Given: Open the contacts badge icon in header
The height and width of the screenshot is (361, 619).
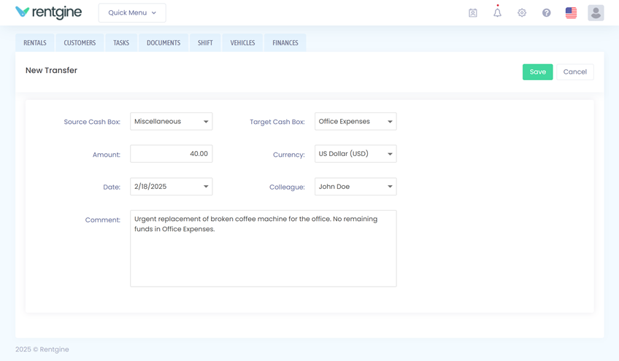Looking at the screenshot, I should (473, 13).
